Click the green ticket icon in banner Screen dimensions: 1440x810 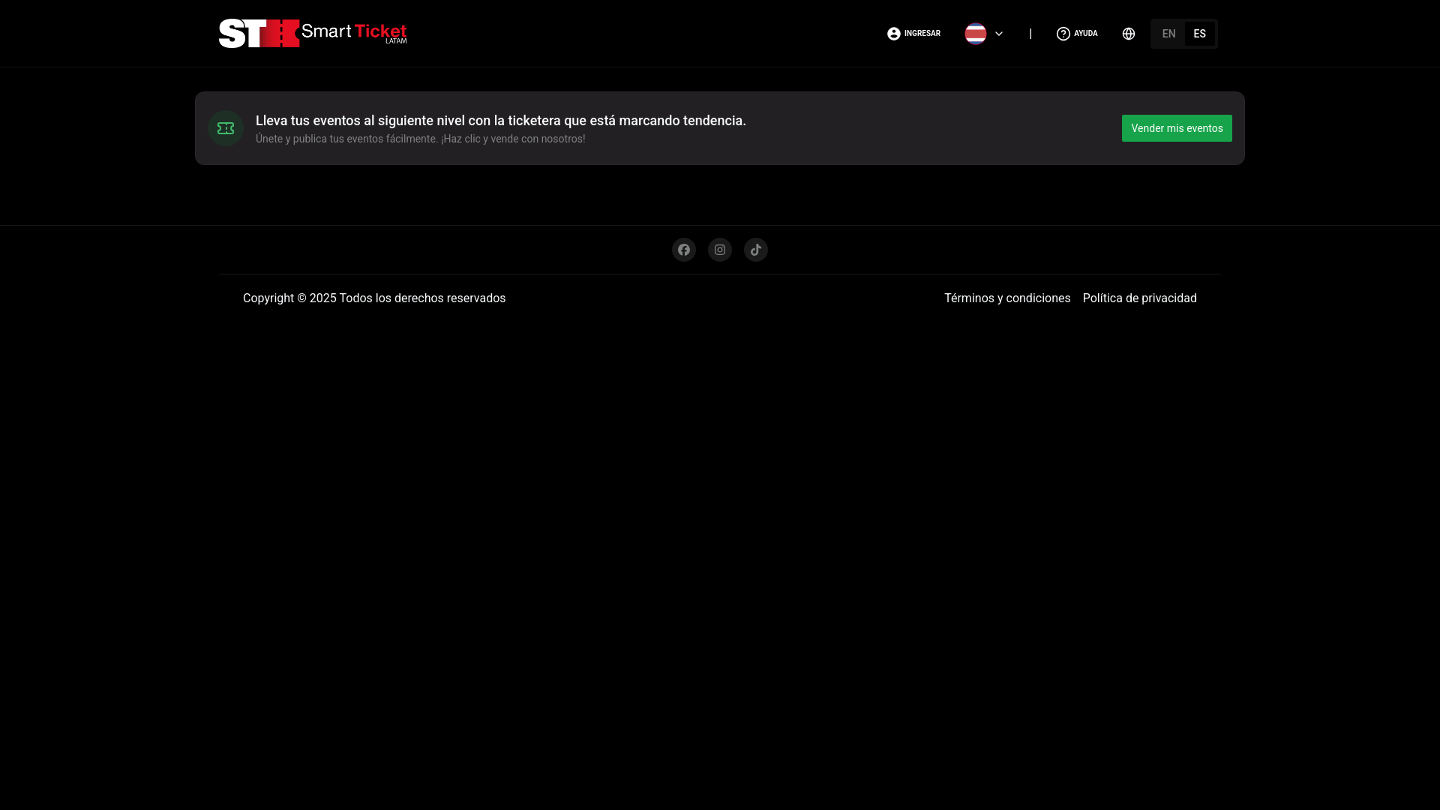click(226, 128)
